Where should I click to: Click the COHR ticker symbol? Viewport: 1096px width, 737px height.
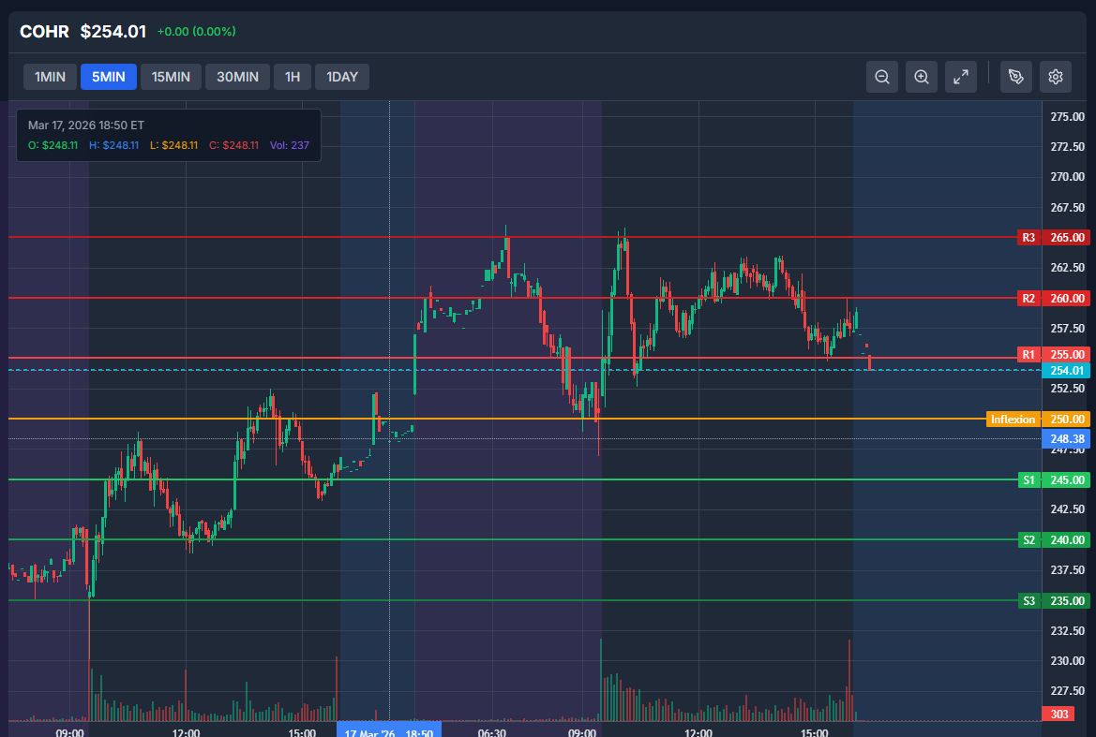[x=44, y=32]
